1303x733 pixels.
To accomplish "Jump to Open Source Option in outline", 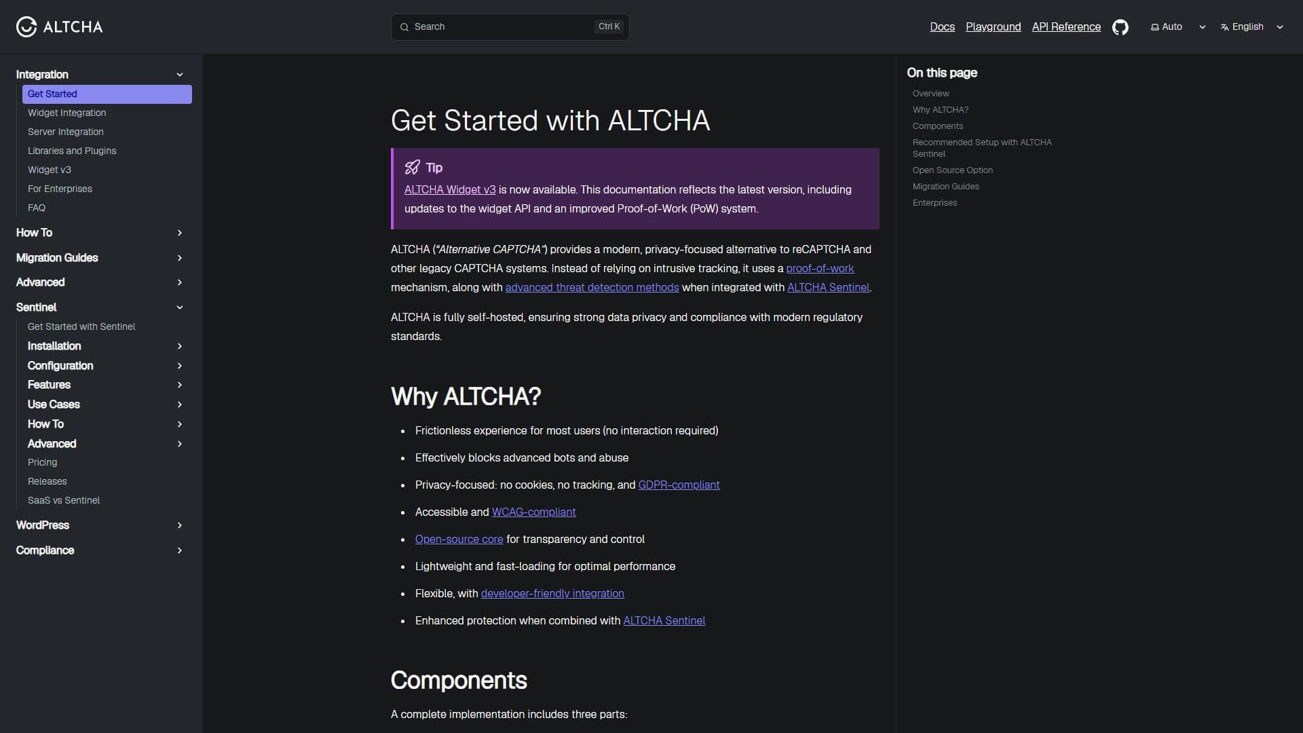I will point(952,170).
